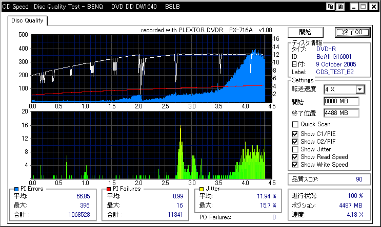Screen dimensions: 381x227
Task: Maximize the CD Speed window
Action: pyautogui.click(x=363, y=7)
